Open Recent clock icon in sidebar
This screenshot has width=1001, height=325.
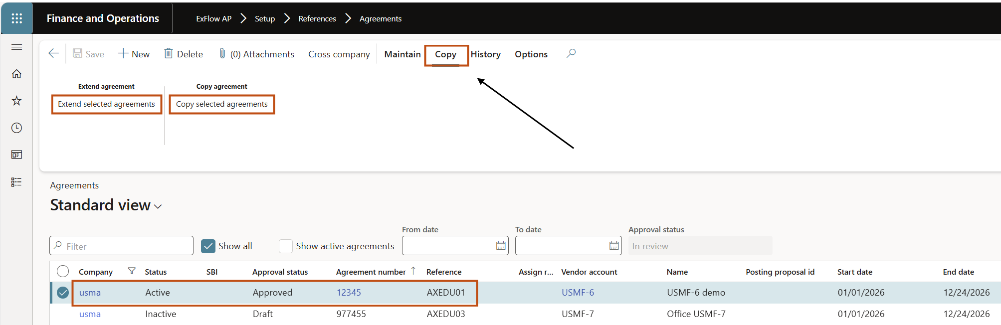click(16, 128)
